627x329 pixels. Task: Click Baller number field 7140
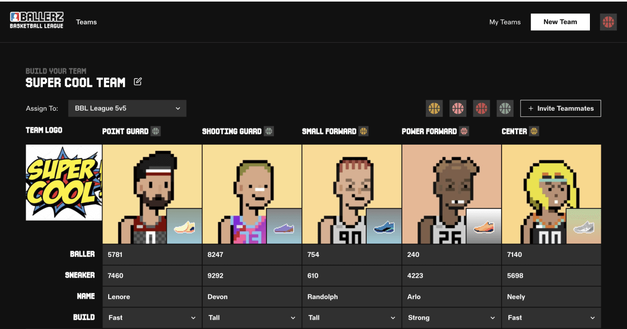(x=551, y=254)
